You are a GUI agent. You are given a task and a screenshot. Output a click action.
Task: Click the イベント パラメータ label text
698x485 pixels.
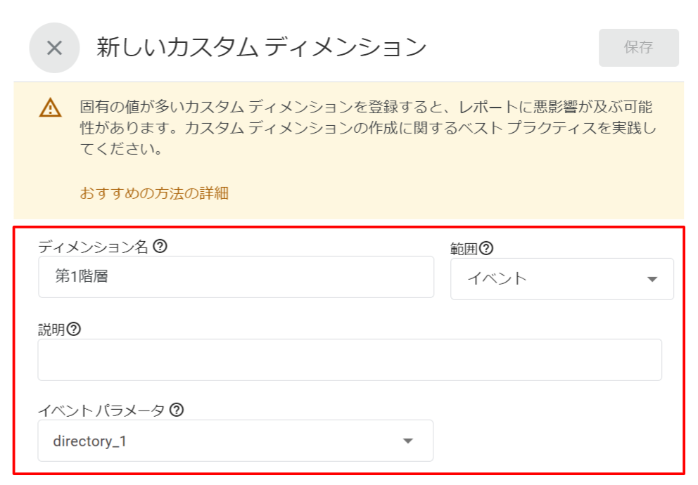101,410
